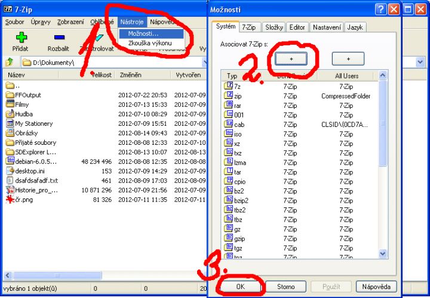The height and width of the screenshot is (298, 430).
Task: Click the gzip row in type list
Action: [x=300, y=238]
